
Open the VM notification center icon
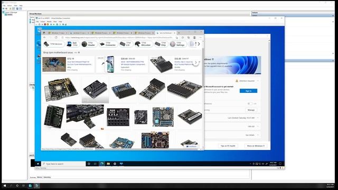(280, 164)
